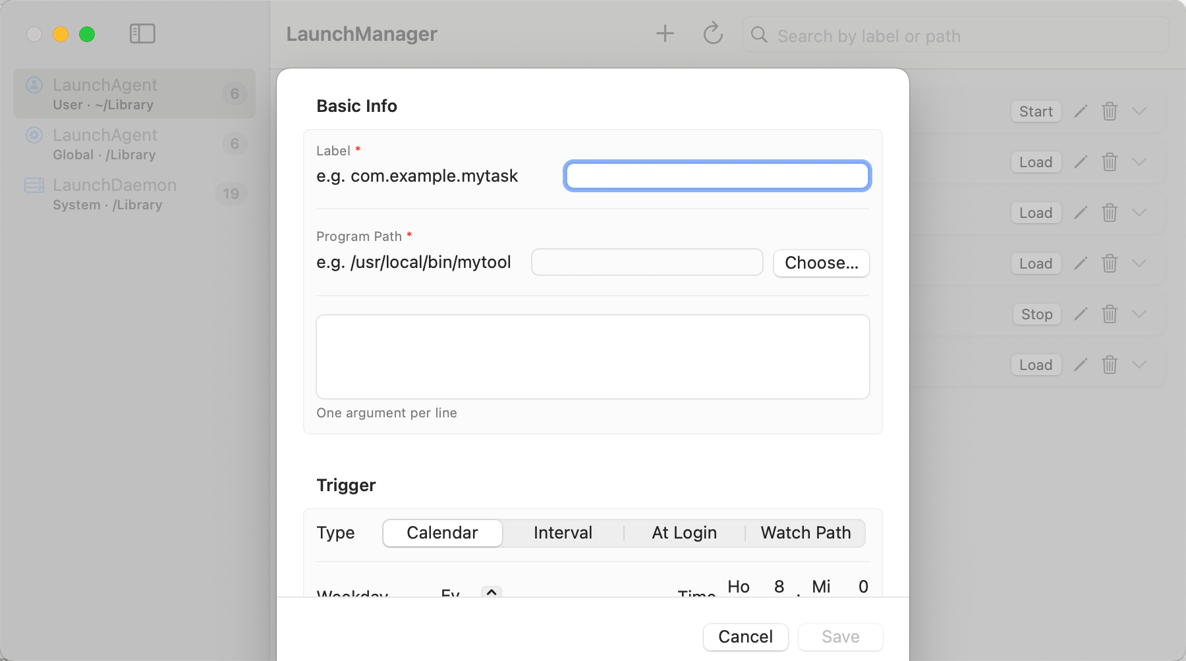Click the Choose... button
The image size is (1186, 661).
(x=822, y=263)
